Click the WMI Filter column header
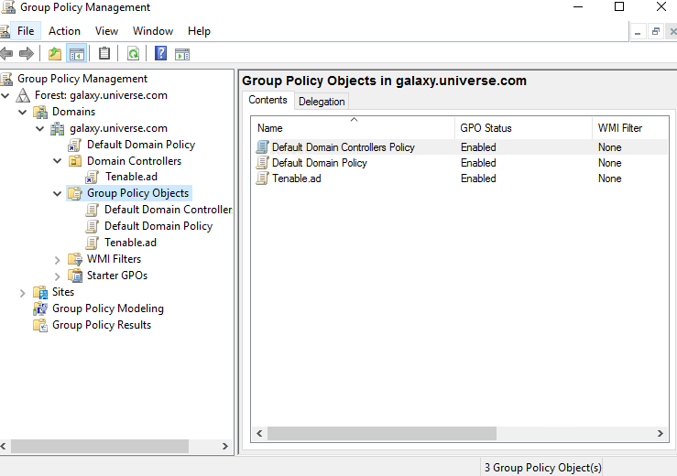677x476 pixels. click(619, 128)
